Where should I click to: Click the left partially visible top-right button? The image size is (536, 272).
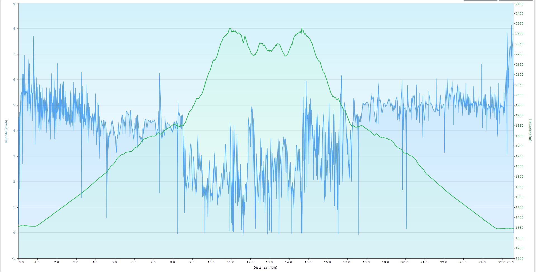[x=480, y=0]
